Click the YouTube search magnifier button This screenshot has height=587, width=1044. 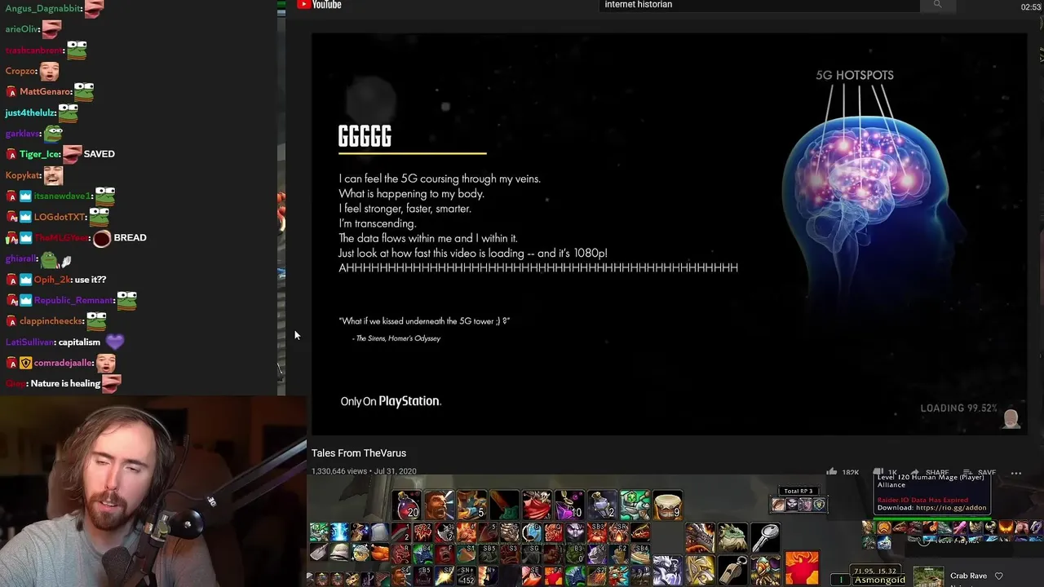coord(937,5)
